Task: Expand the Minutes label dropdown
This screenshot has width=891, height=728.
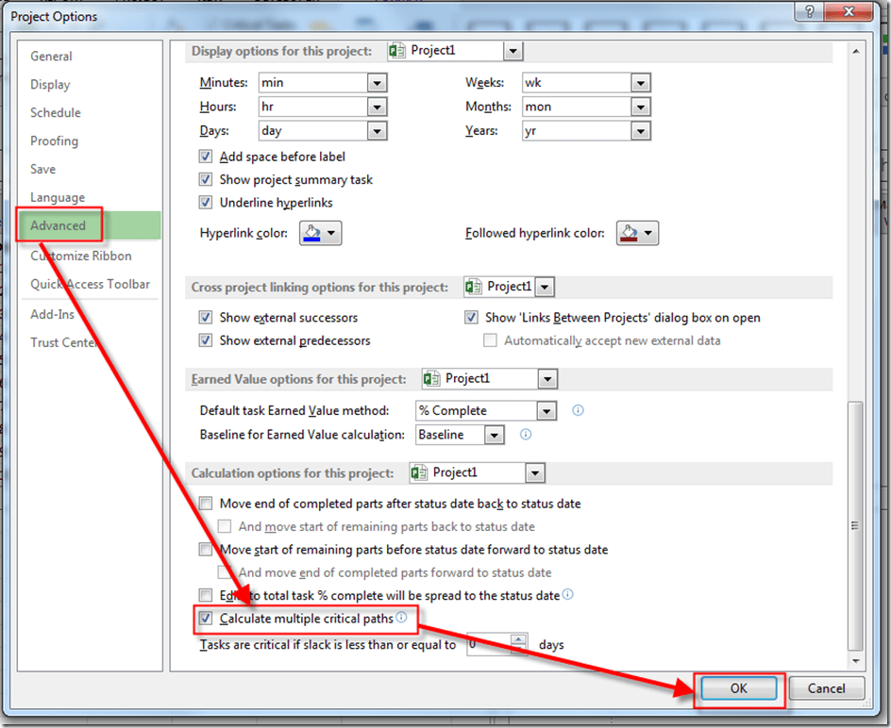Action: 377,83
